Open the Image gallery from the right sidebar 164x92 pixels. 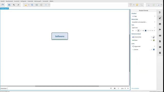(160, 24)
